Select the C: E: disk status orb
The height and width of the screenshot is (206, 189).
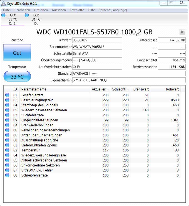coord(3,15)
